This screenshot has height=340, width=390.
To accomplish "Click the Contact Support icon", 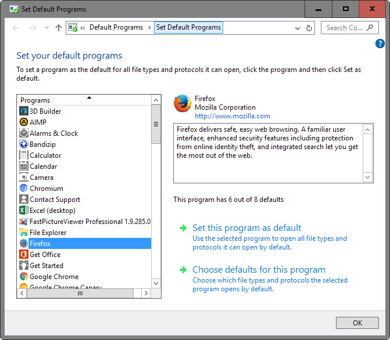I will tap(24, 199).
